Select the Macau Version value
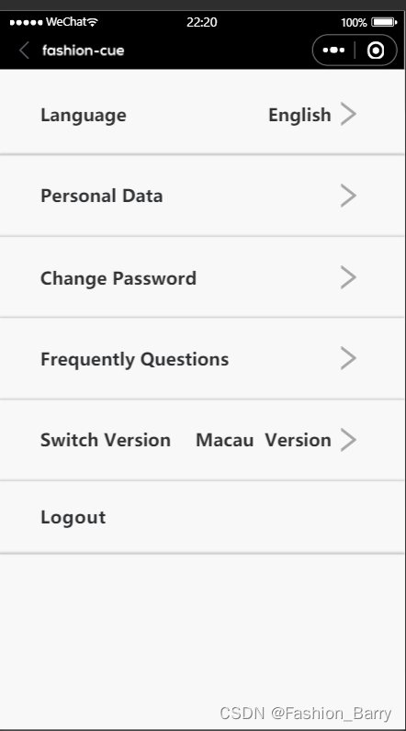Image resolution: width=406 pixels, height=731 pixels. 264,440
